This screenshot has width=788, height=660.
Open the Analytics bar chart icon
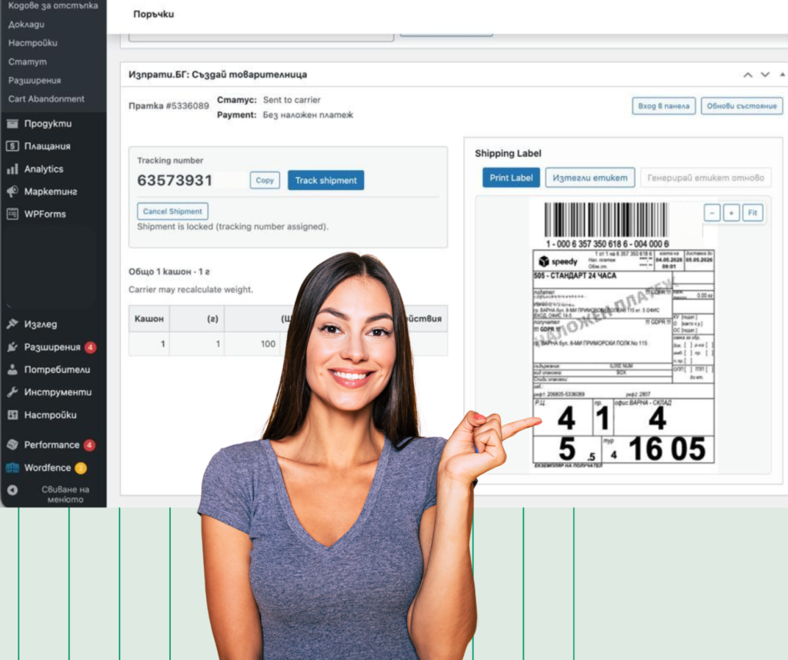(x=12, y=168)
